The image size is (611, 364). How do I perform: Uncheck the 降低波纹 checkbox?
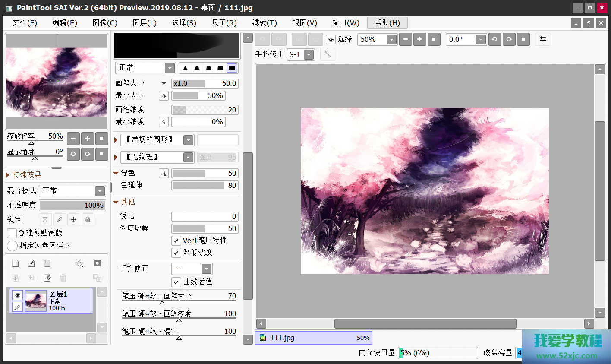click(x=176, y=253)
